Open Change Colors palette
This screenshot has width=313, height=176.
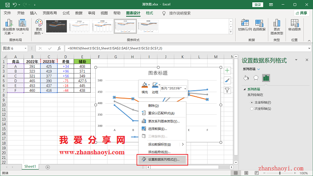coord(39,27)
